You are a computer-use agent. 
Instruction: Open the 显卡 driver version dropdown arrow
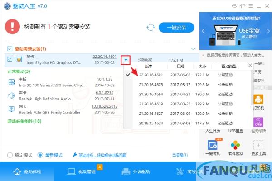(x=126, y=60)
